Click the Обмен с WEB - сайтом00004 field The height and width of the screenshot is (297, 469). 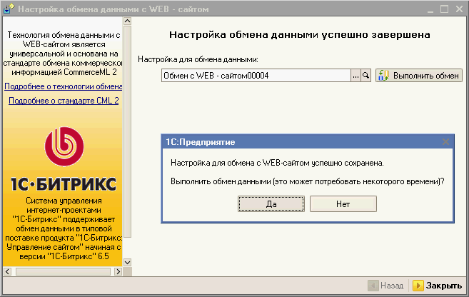tap(256, 76)
